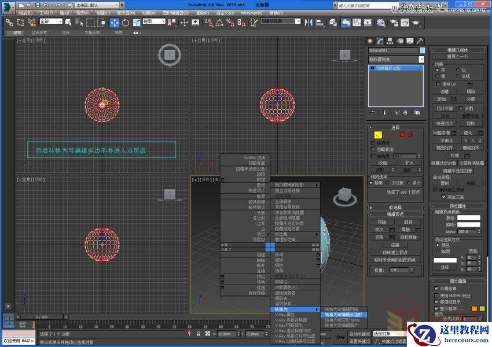
Task: Click the Render Production teapot icon
Action: pyautogui.click(x=418, y=23)
